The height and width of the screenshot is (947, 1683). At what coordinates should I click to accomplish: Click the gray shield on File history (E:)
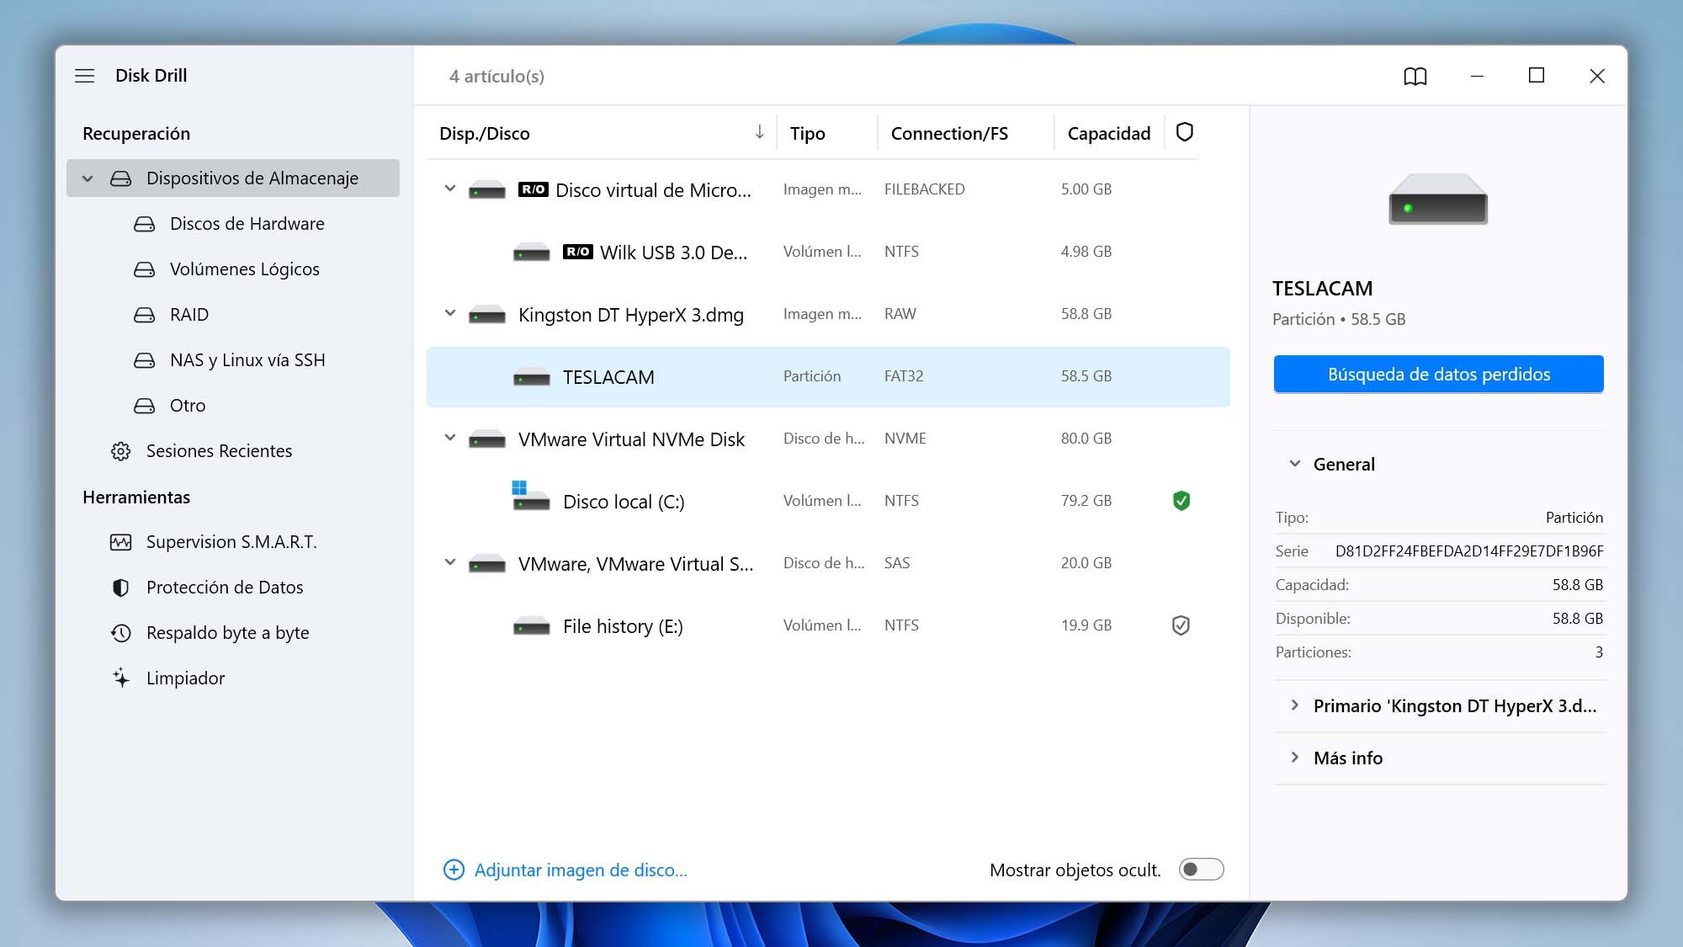pos(1181,625)
